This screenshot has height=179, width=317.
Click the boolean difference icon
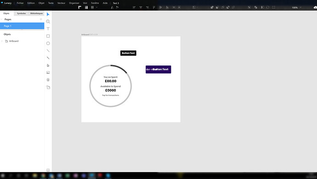[228, 7]
